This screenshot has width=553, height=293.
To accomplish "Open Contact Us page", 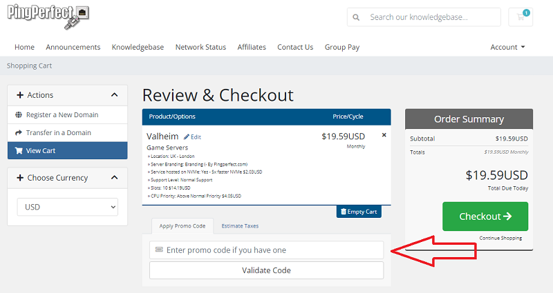I will click(295, 47).
